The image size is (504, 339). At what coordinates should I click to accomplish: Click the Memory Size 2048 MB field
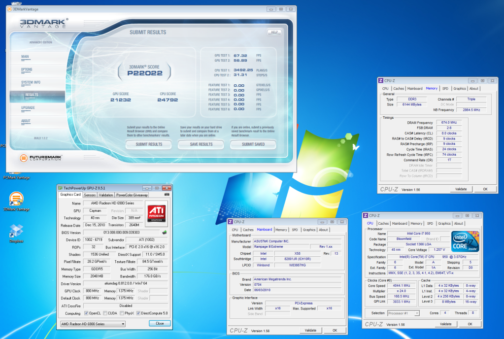(x=97, y=276)
